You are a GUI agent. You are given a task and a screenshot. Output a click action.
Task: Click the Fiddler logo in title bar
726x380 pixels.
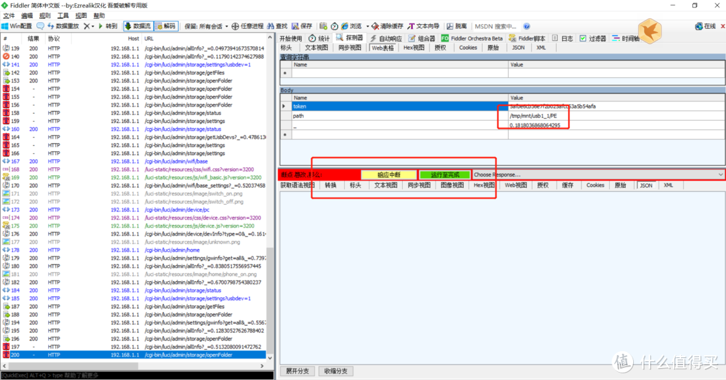[x=5, y=5]
